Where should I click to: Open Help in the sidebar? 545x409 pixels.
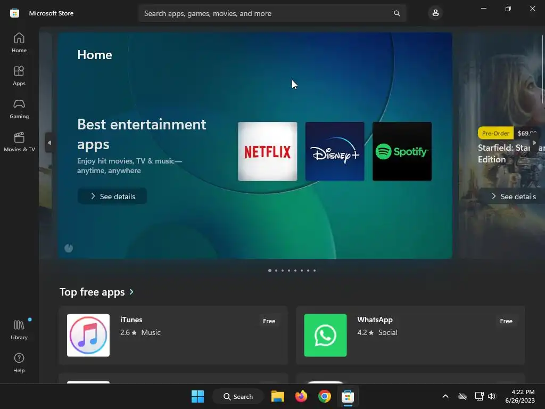coord(19,363)
